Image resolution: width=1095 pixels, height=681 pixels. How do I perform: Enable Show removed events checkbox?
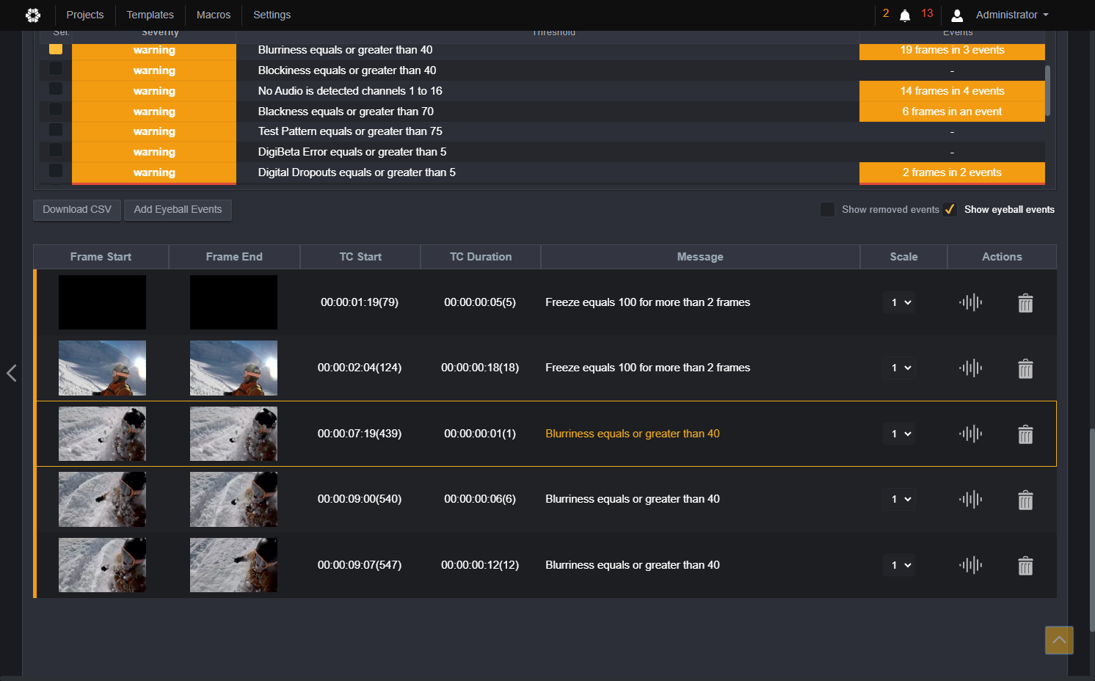click(827, 209)
